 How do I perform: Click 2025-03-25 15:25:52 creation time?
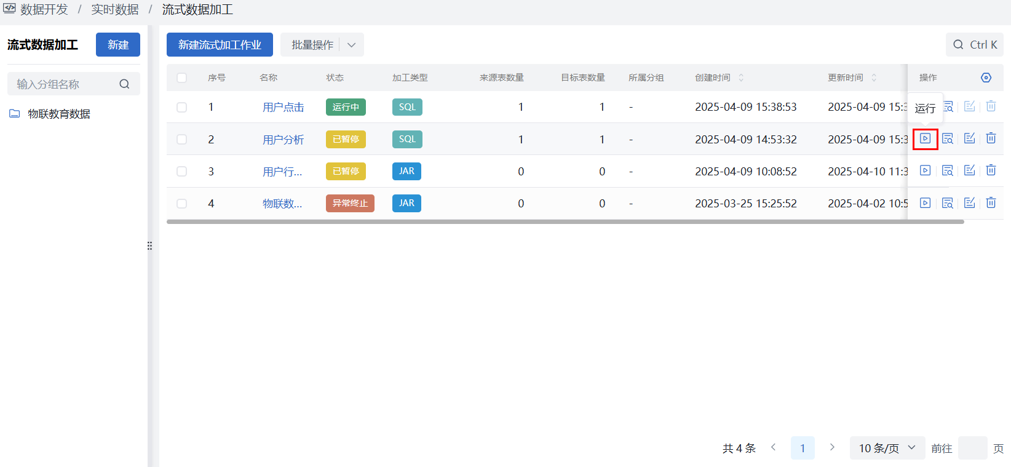(746, 204)
